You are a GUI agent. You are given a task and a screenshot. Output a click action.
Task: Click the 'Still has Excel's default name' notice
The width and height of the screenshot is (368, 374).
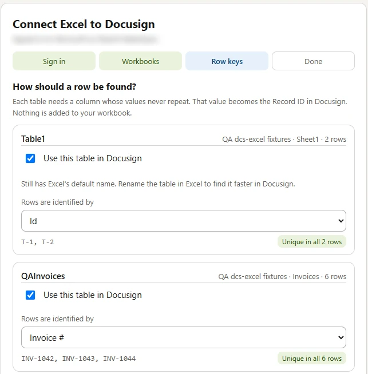point(158,184)
